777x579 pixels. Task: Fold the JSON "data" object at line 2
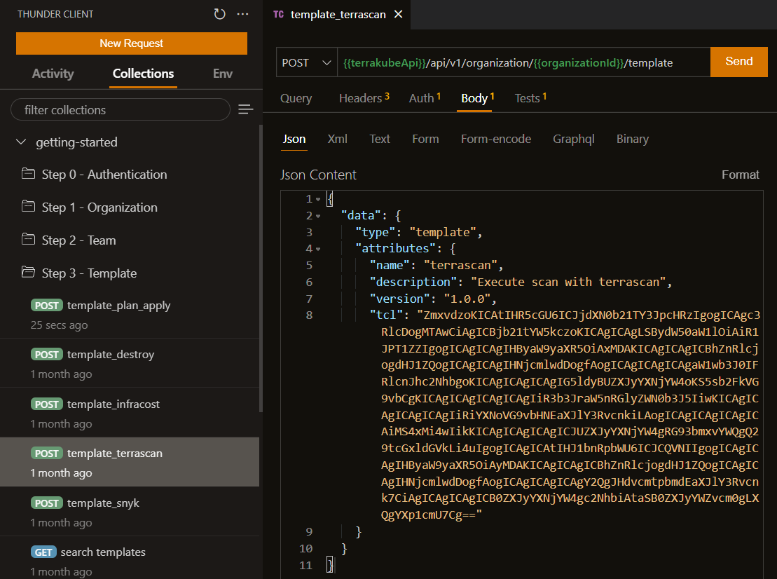pos(318,216)
